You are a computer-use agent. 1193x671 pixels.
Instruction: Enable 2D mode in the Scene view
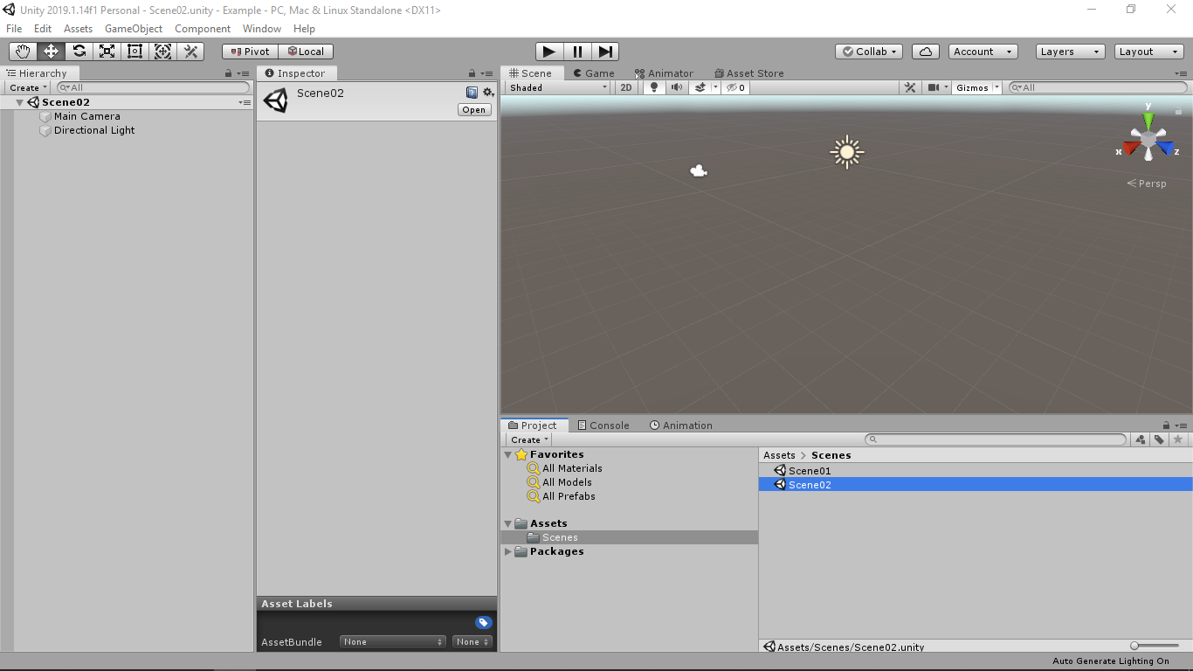pyautogui.click(x=625, y=87)
